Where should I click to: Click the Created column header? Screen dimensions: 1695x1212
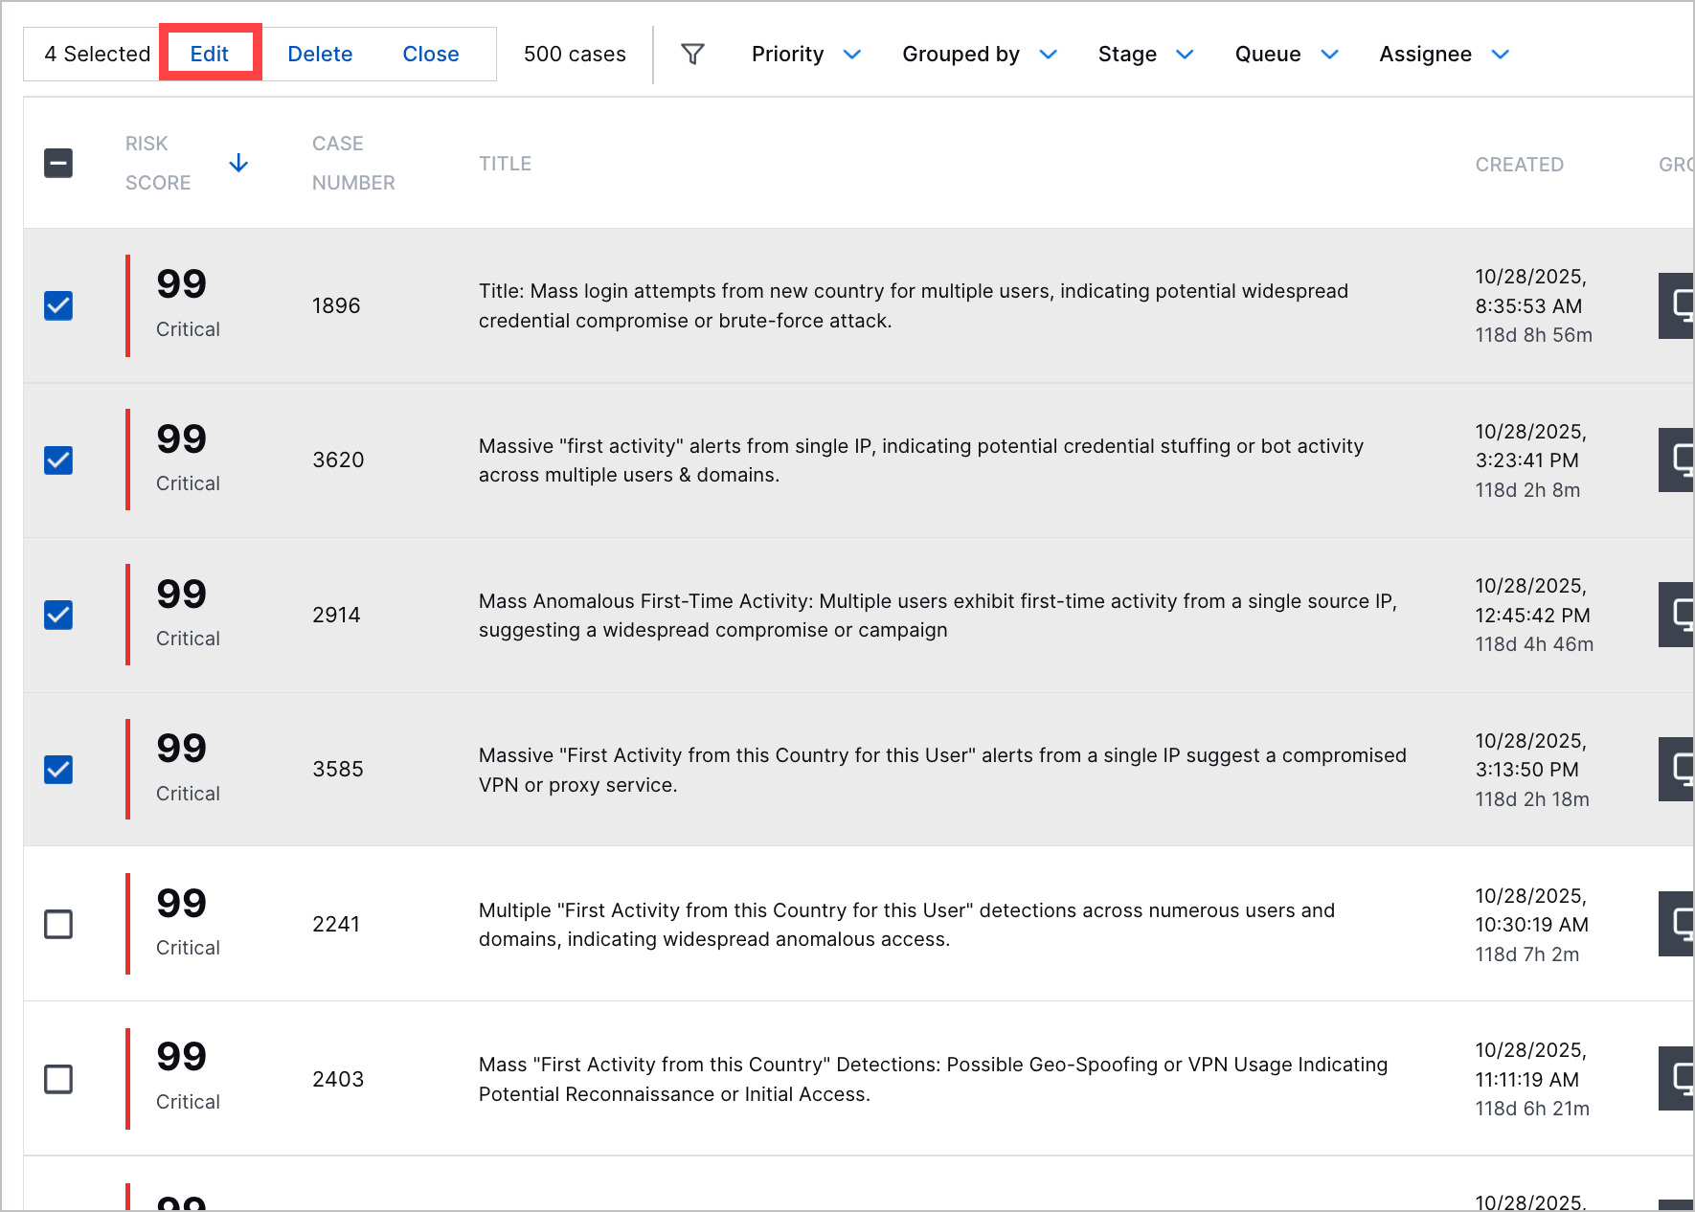click(x=1520, y=164)
